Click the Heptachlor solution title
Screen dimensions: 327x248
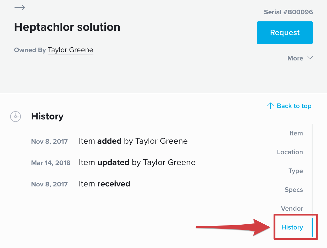click(67, 27)
